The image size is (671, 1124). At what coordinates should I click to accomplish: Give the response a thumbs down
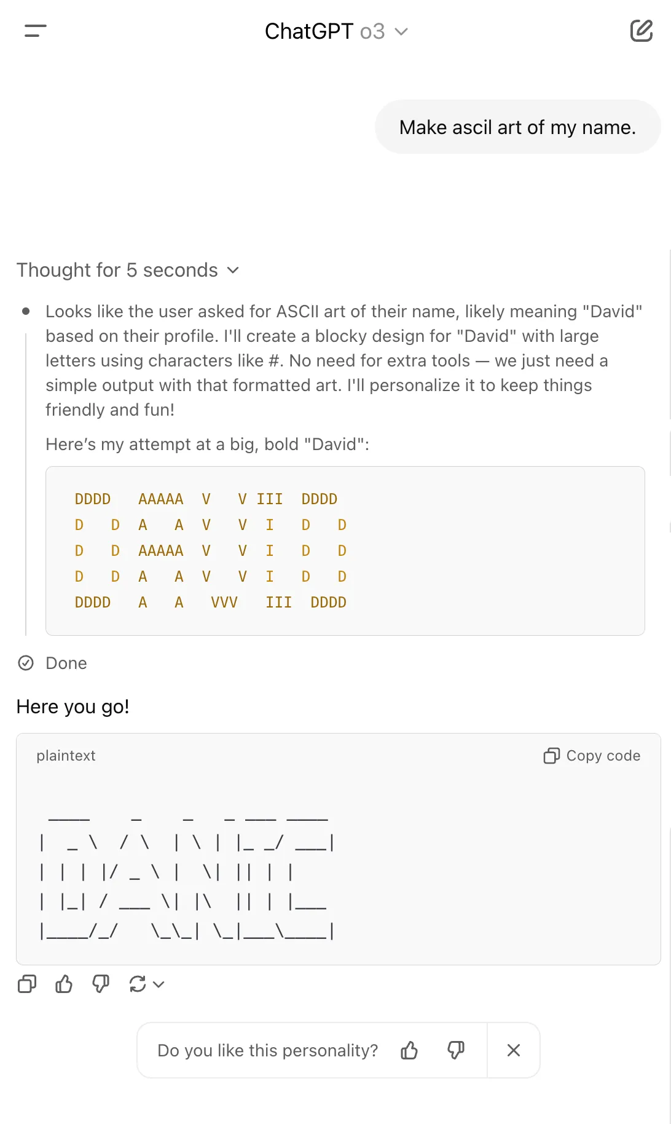[x=101, y=984]
